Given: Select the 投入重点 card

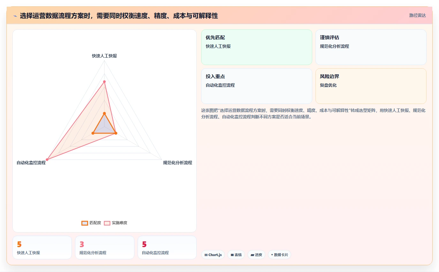Looking at the screenshot, I should click(x=256, y=86).
